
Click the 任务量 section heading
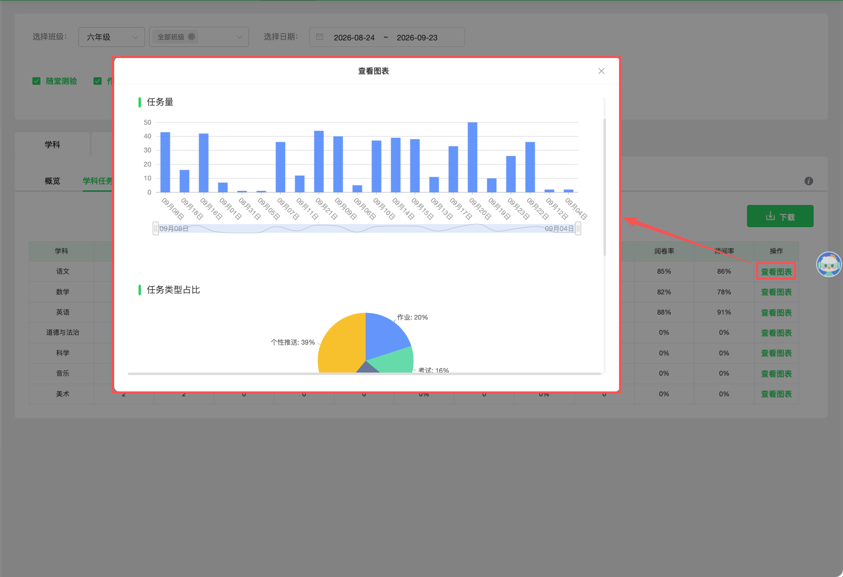point(160,102)
